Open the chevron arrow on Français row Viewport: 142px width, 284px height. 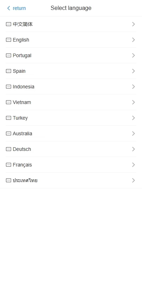(x=133, y=165)
